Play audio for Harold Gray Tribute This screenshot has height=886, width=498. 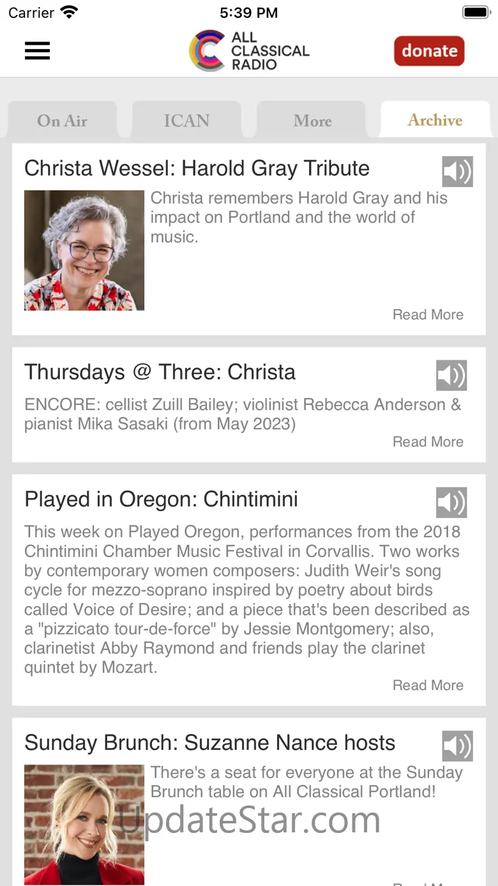[457, 171]
